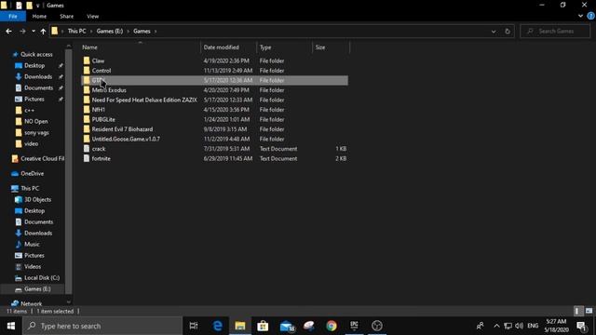Open the notification center icon
The width and height of the screenshot is (596, 335).
pos(581,326)
